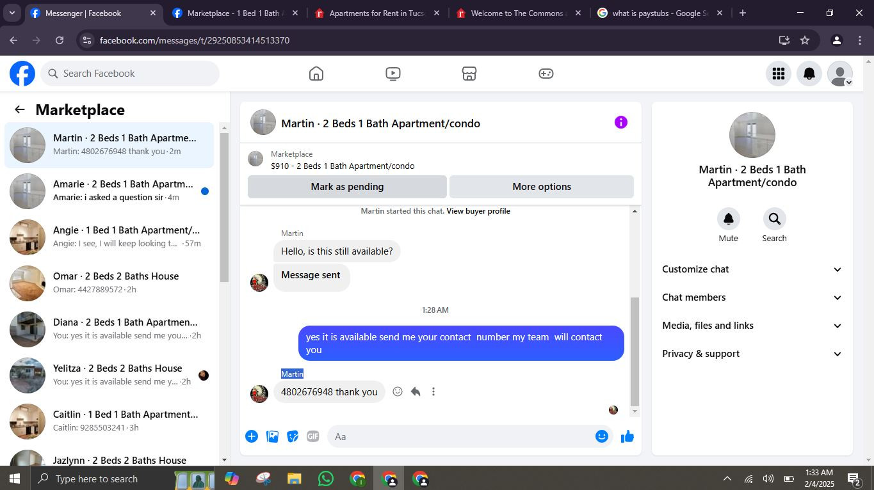Open the Facebook Video icon
Screen dimensions: 874x490
coord(393,74)
